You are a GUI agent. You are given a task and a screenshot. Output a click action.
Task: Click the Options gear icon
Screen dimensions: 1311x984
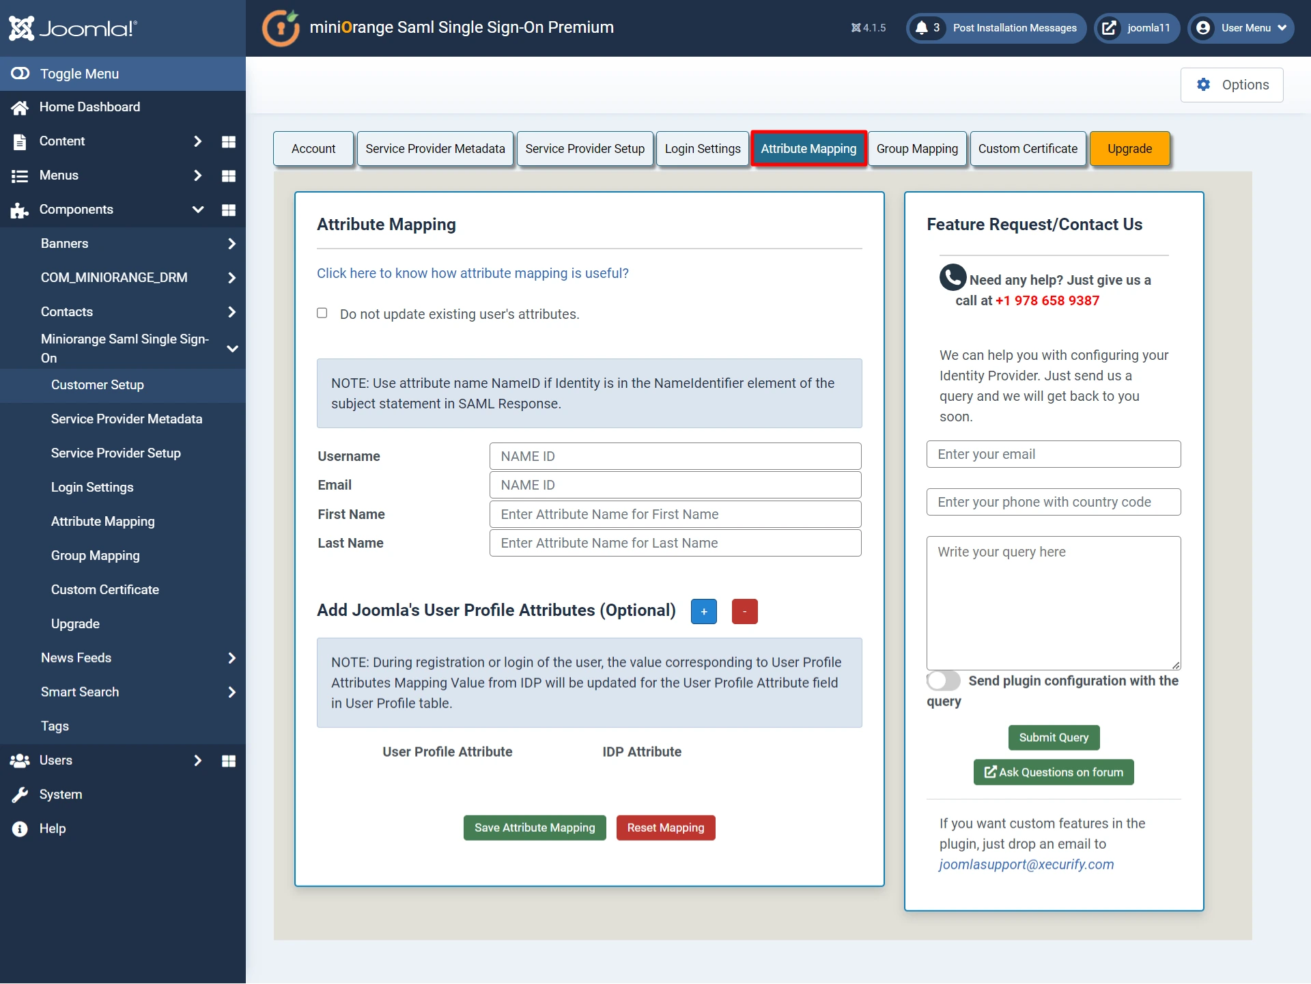pos(1203,84)
